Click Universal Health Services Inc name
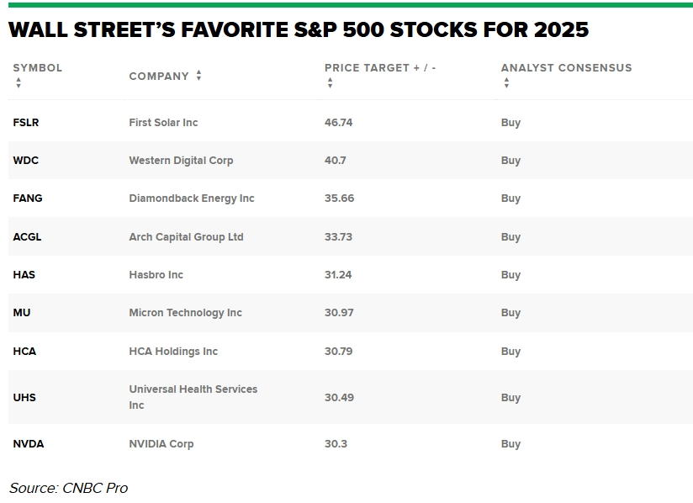 tap(193, 397)
